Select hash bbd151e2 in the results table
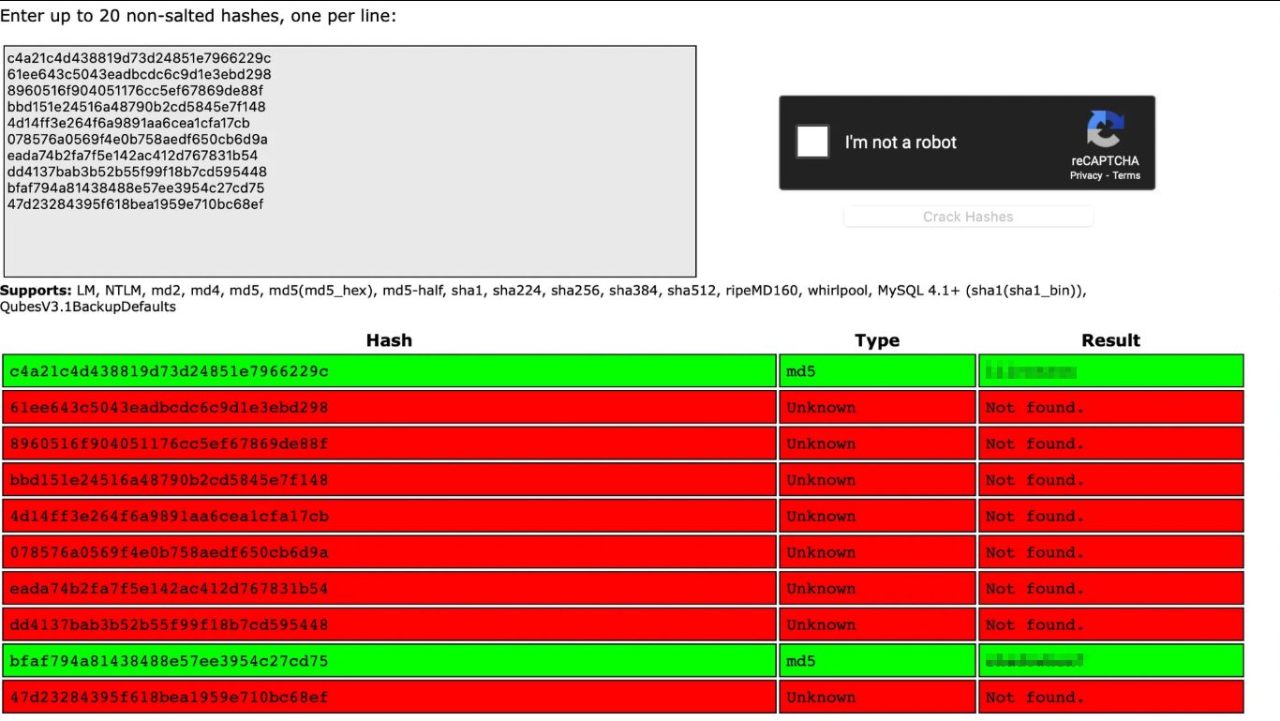Screen dimensions: 1280x721 point(170,480)
